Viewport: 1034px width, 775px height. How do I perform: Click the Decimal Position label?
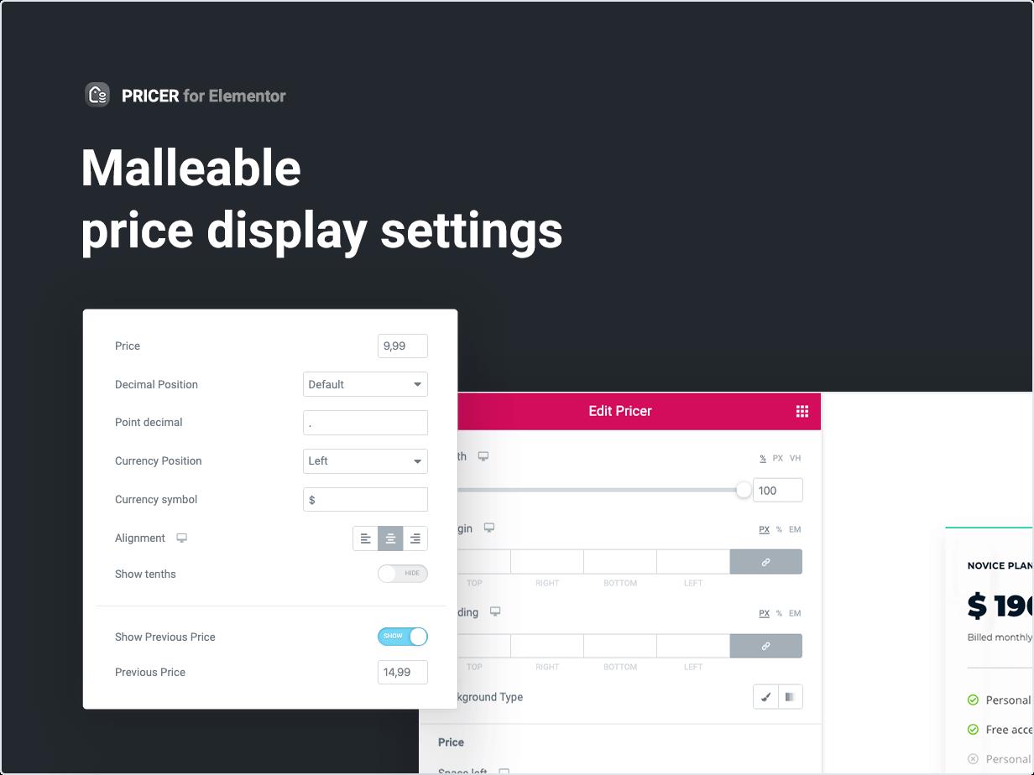pyautogui.click(x=156, y=385)
